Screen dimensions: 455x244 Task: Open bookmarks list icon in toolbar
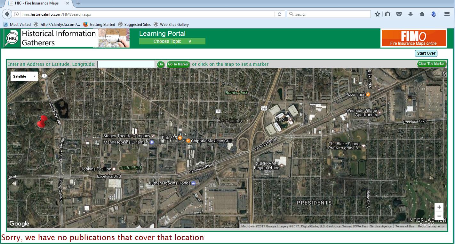pyautogui.click(x=387, y=14)
